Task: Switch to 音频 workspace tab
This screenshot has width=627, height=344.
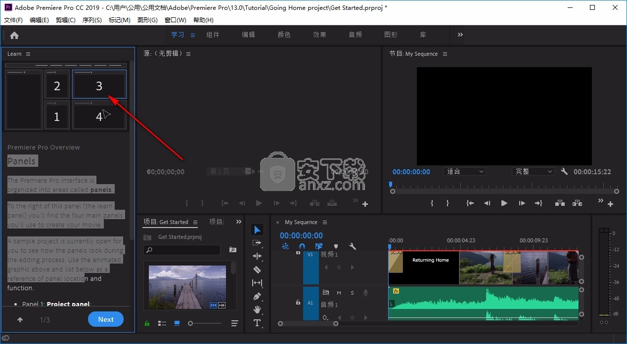Action: click(355, 35)
